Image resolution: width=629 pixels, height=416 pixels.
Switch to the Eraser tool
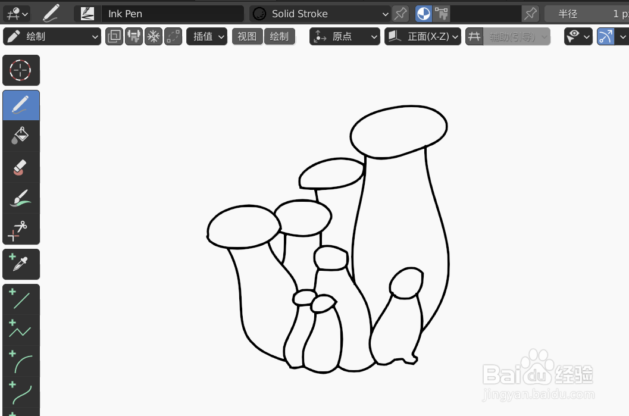21,167
